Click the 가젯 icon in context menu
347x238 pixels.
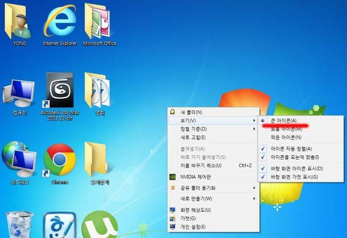pos(173,218)
